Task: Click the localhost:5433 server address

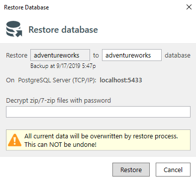Action: 121,80
